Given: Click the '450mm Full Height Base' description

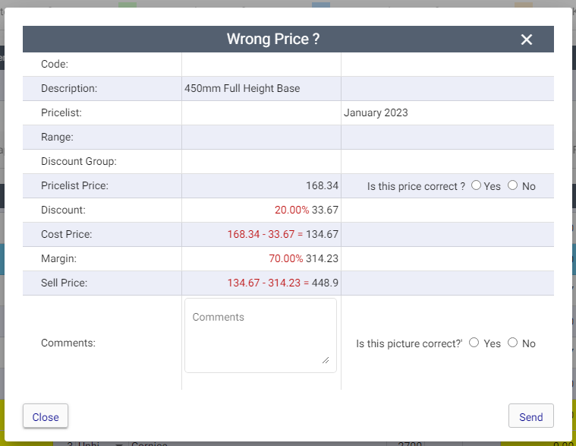Looking at the screenshot, I should click(x=242, y=88).
